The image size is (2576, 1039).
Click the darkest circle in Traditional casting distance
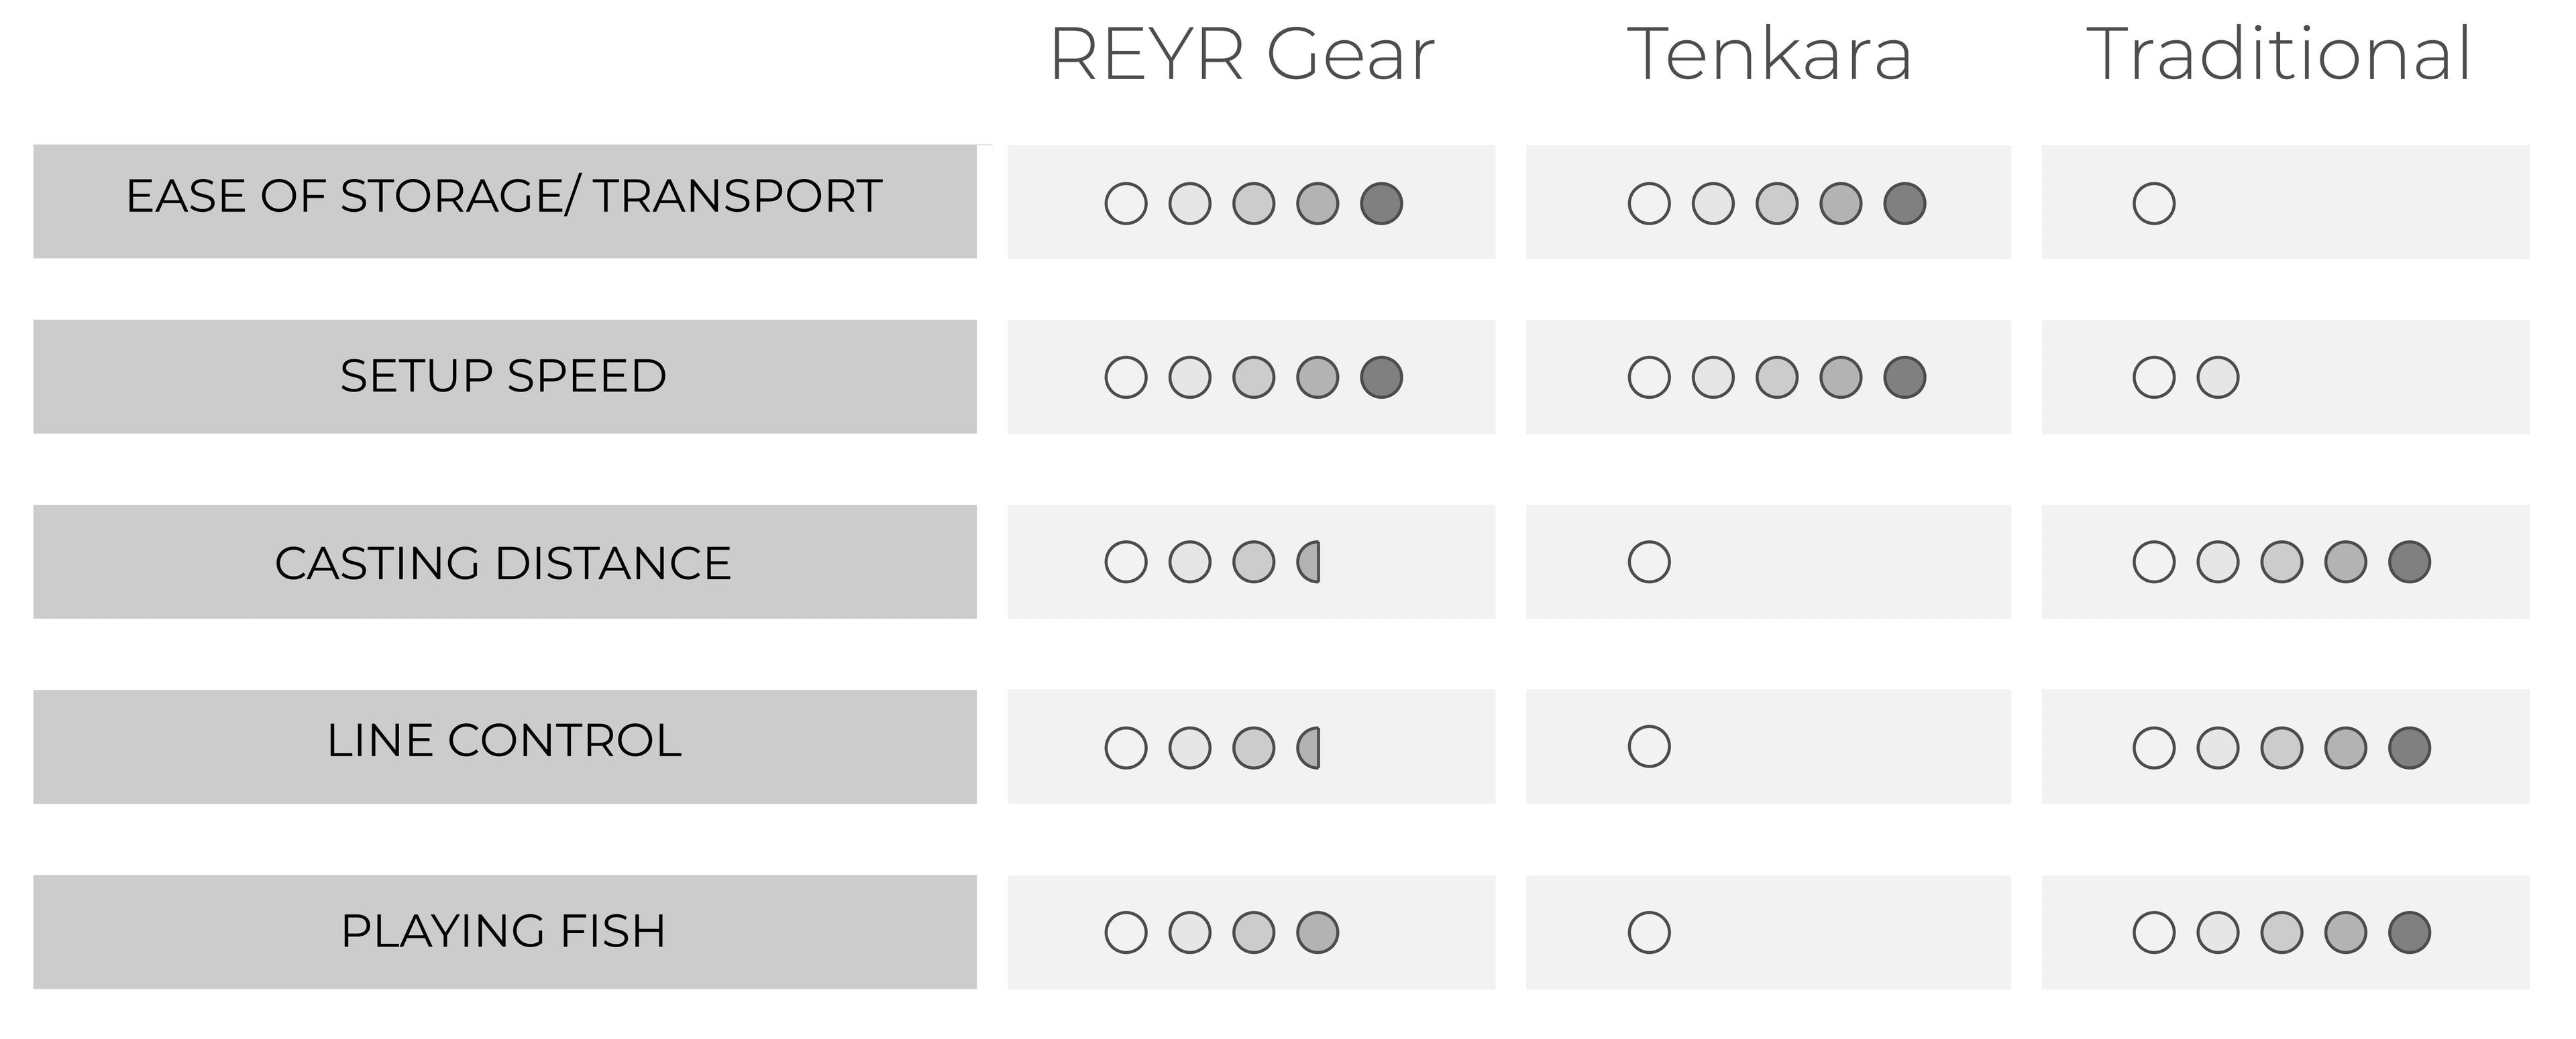2410,562
